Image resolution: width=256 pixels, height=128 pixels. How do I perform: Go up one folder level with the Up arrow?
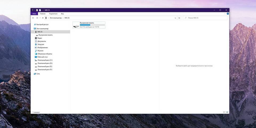[43, 18]
